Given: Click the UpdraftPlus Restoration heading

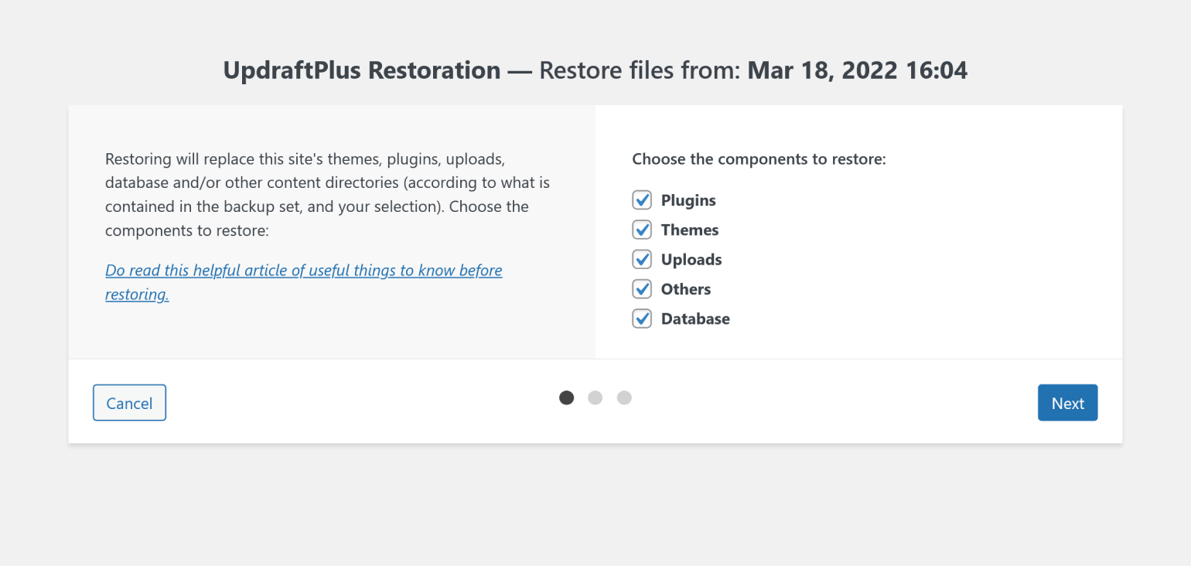Looking at the screenshot, I should pyautogui.click(x=362, y=70).
